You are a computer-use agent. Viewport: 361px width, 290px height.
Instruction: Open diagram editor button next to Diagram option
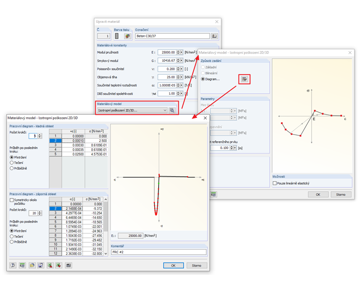click(244, 79)
